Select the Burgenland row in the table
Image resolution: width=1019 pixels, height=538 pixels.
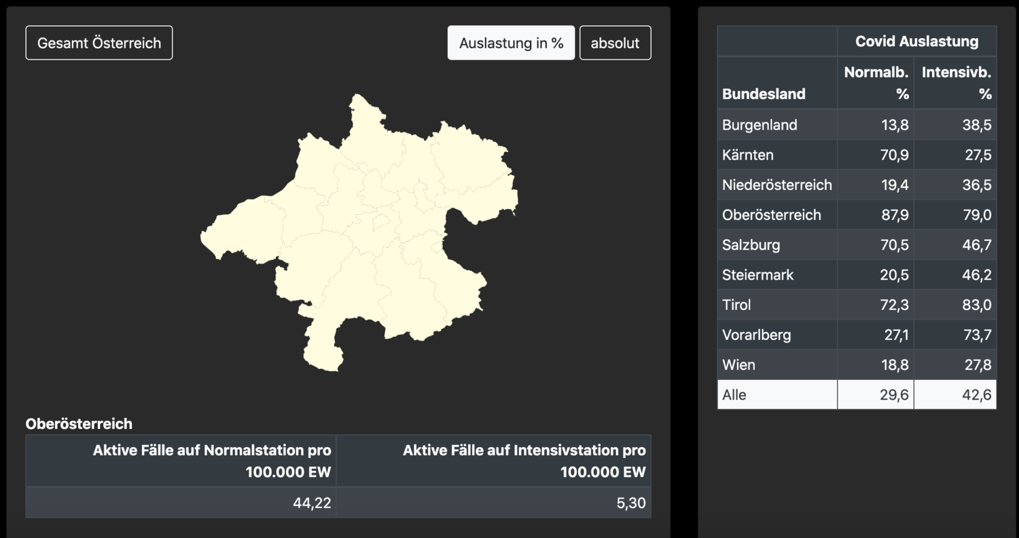click(777, 125)
